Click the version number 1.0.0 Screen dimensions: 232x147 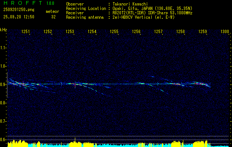click(x=50, y=3)
